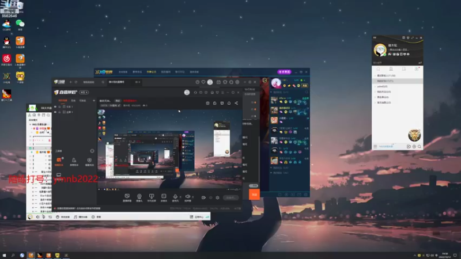
Task: Click the heart favorites icon in Huya top bar
Action: tap(203, 82)
